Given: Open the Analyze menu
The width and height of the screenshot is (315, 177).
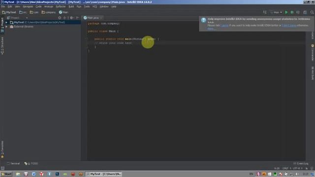Looking at the screenshot, I should coord(49,6).
